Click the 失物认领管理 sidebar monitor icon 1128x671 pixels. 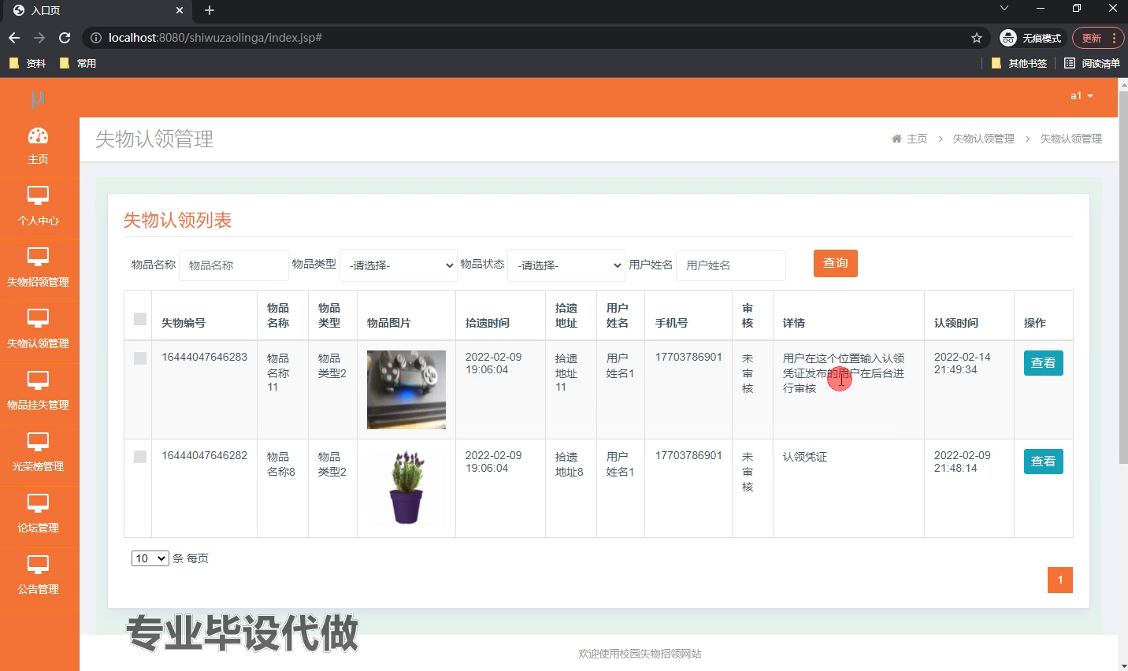pos(38,318)
